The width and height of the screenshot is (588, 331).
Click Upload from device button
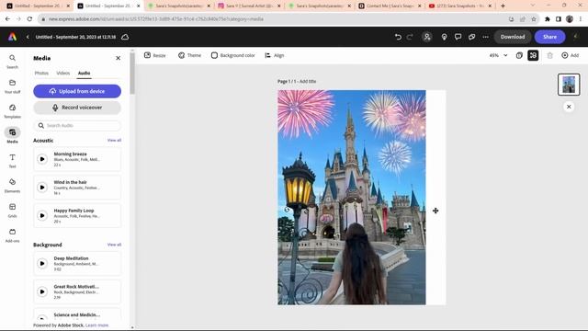pyautogui.click(x=77, y=91)
